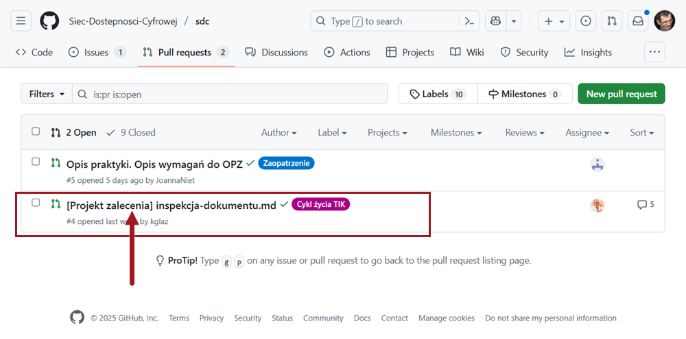The height and width of the screenshot is (339, 686).
Task: Select the Opis praktyki pull request checkbox
Action: click(x=36, y=162)
